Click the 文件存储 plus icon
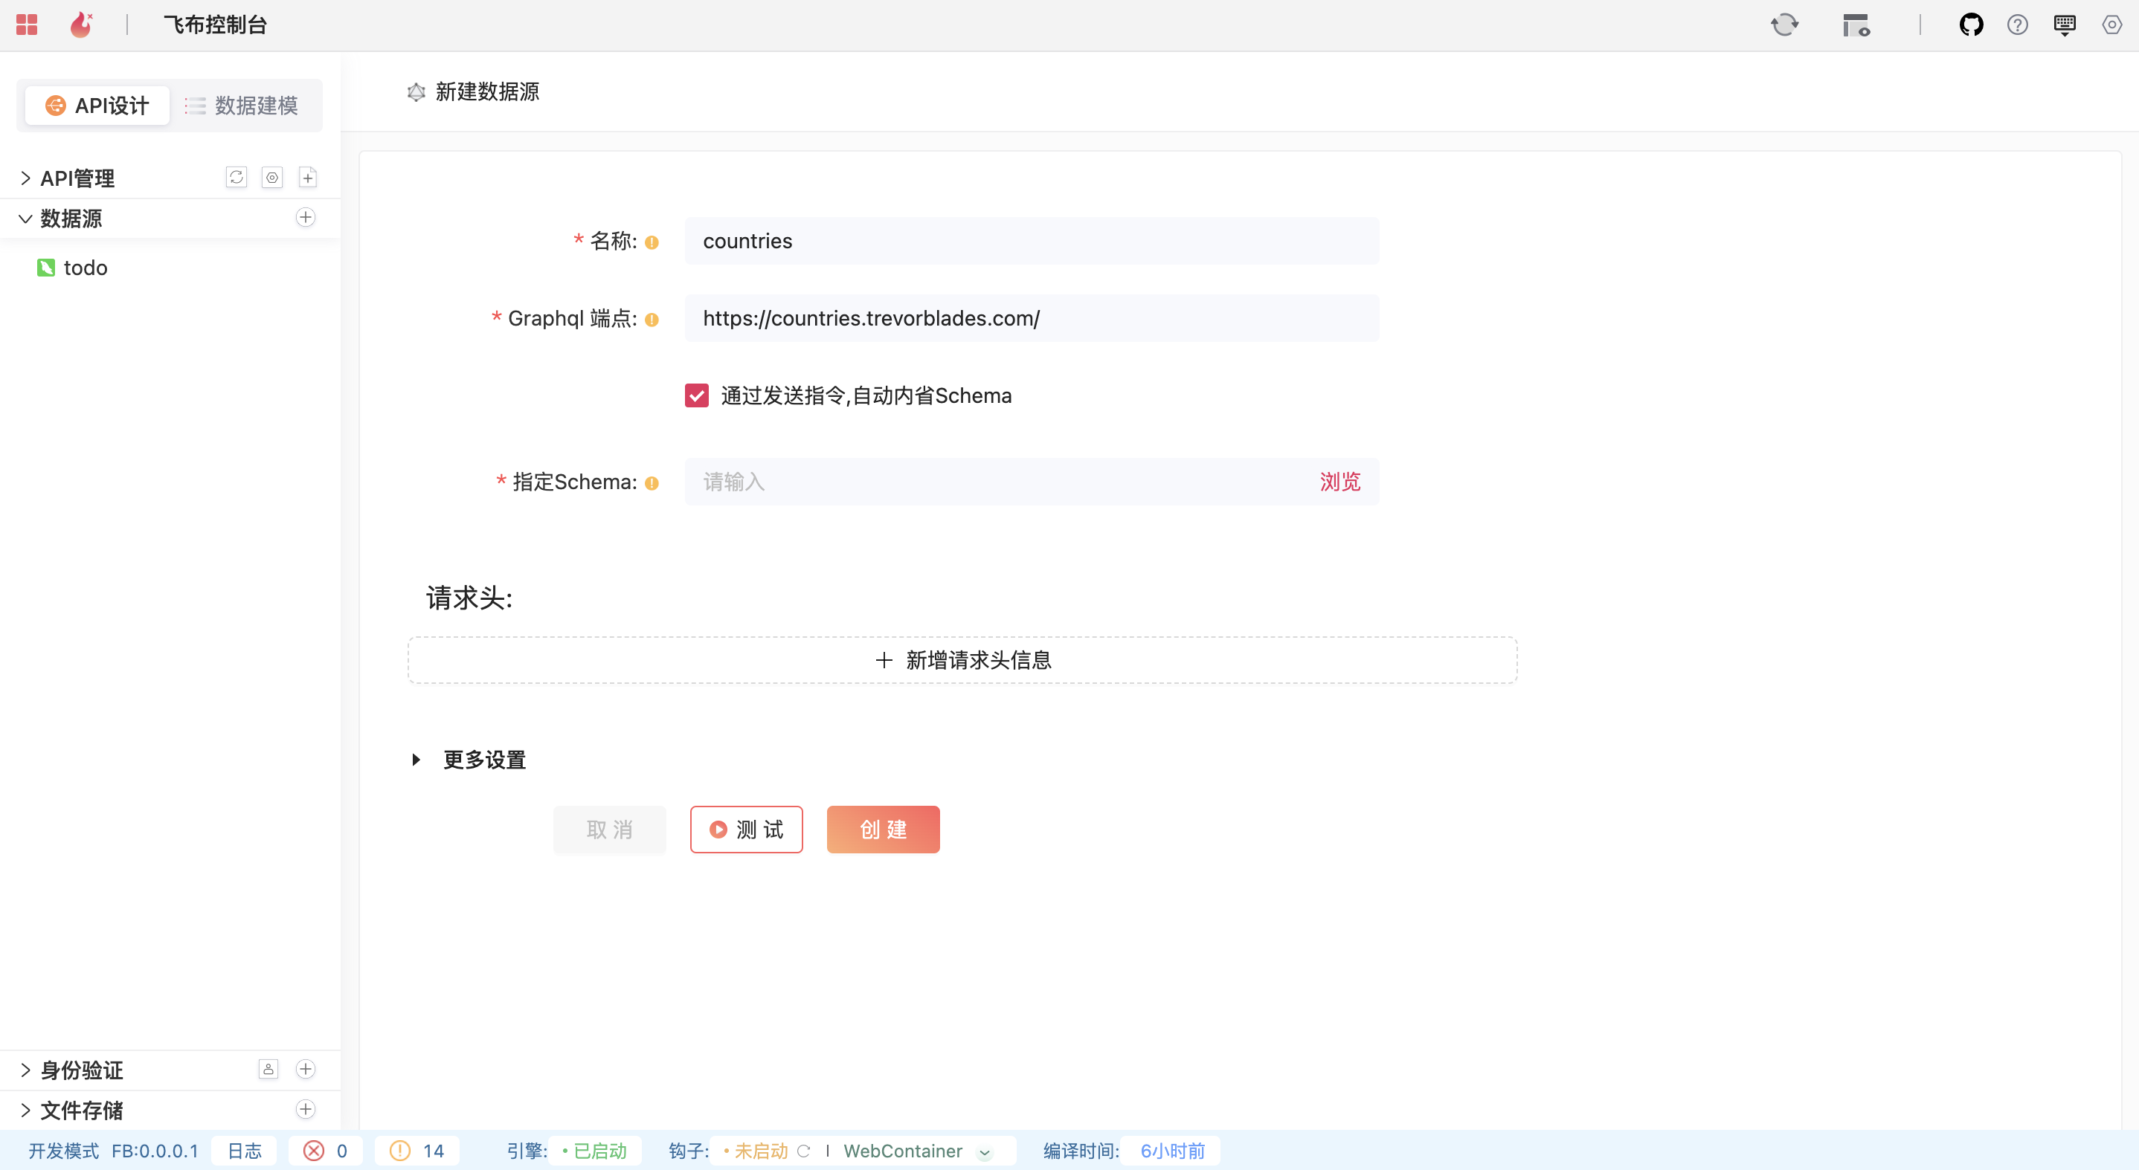Image resolution: width=2139 pixels, height=1170 pixels. (x=306, y=1110)
